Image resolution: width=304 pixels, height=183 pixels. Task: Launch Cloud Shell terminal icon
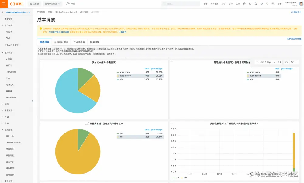point(250,4)
